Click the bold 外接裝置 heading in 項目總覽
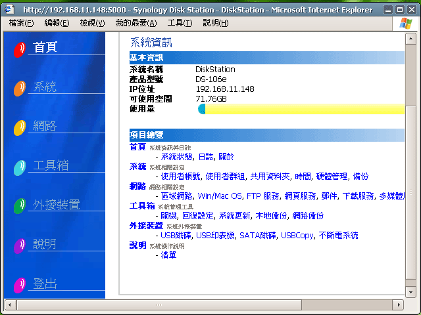The image size is (421, 315). (146, 226)
